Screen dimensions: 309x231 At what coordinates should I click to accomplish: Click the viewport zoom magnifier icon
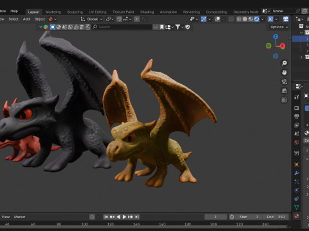pos(284,63)
